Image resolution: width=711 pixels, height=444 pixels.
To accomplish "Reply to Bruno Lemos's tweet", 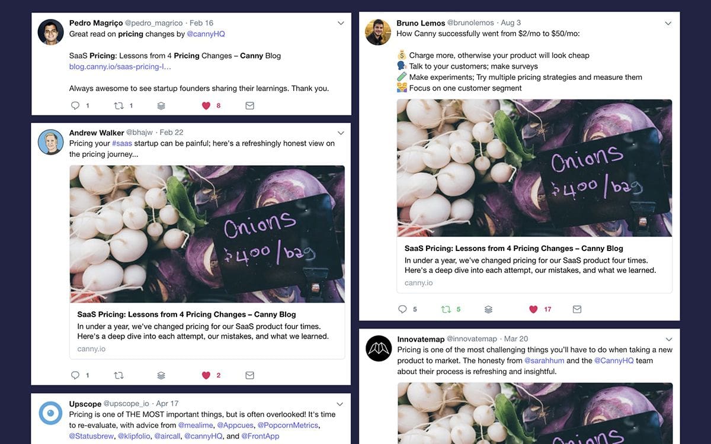I will pyautogui.click(x=403, y=309).
